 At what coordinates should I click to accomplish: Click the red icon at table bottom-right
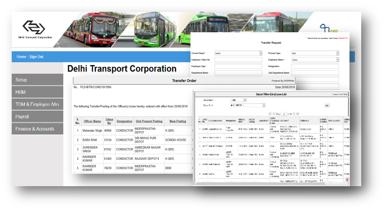click(347, 180)
